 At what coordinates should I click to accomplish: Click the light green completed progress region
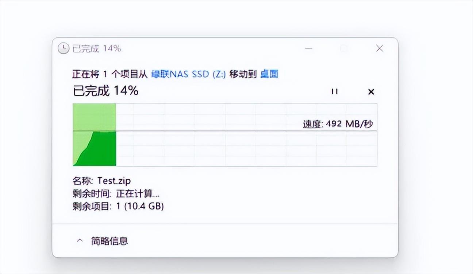pyautogui.click(x=95, y=117)
